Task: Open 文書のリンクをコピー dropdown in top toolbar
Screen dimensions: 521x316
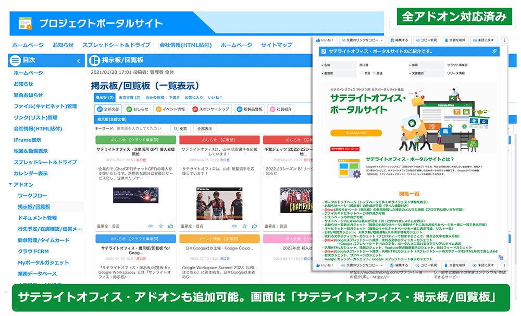Action: tap(362, 40)
